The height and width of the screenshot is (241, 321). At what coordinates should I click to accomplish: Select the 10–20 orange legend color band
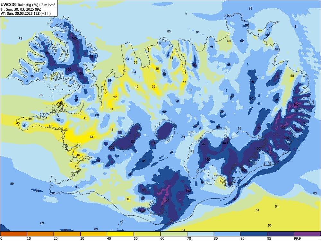(40, 234)
